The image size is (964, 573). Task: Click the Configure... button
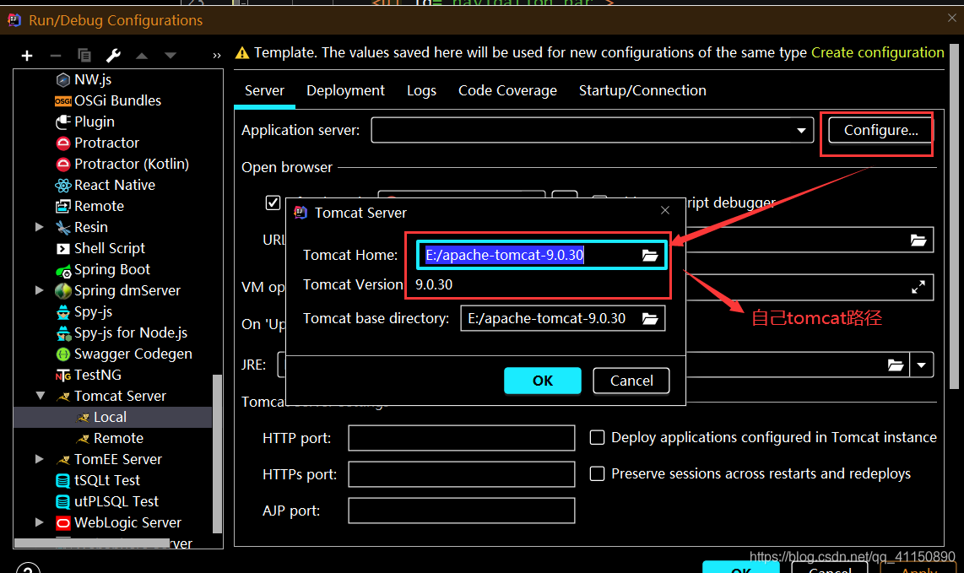[880, 130]
